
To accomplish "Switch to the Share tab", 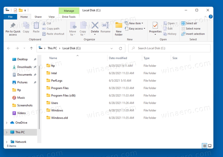I will coord(38,17).
